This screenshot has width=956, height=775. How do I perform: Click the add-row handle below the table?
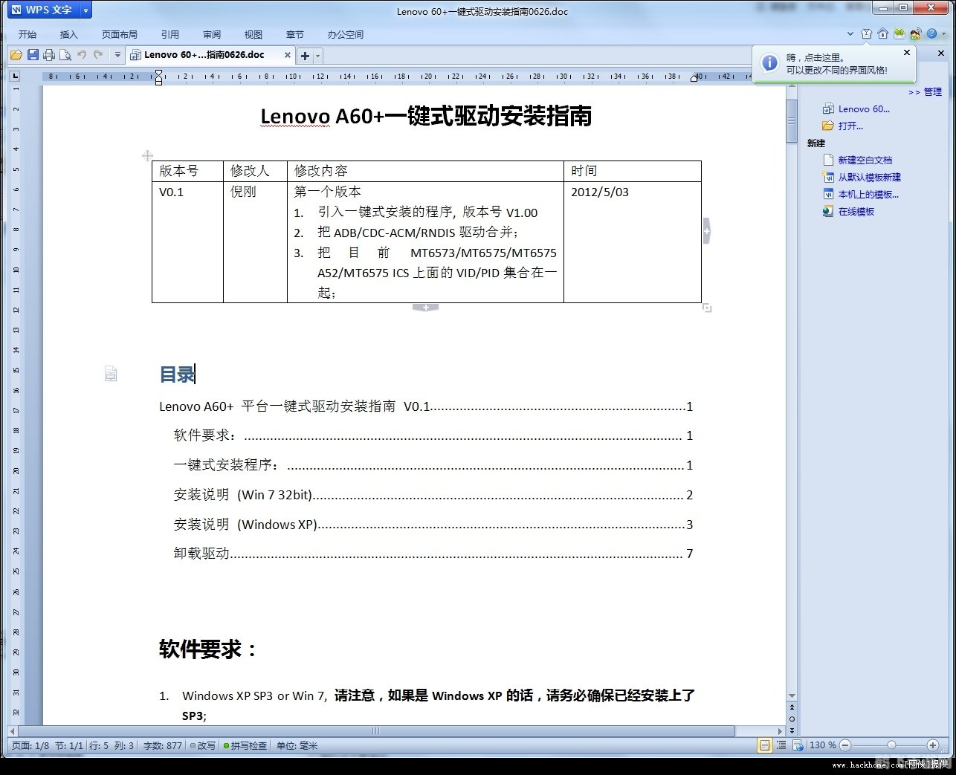(x=426, y=308)
